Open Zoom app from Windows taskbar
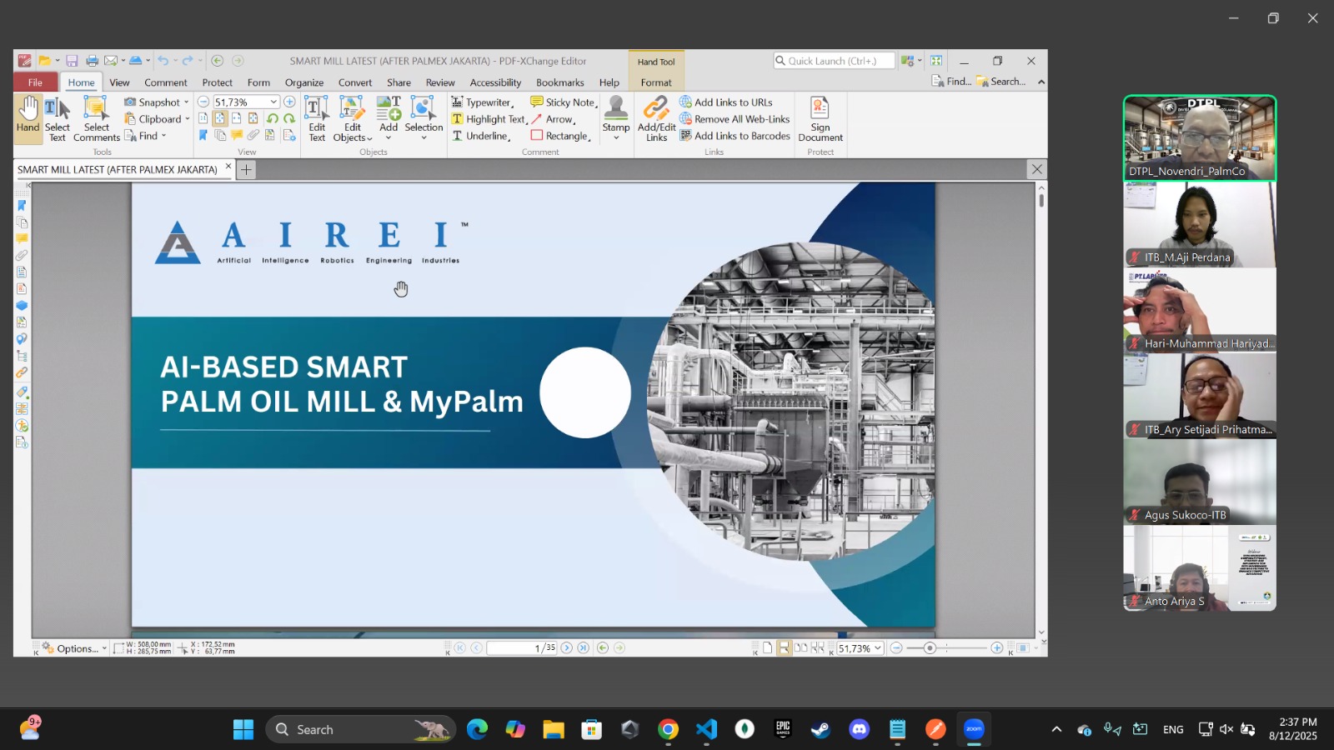 [974, 729]
